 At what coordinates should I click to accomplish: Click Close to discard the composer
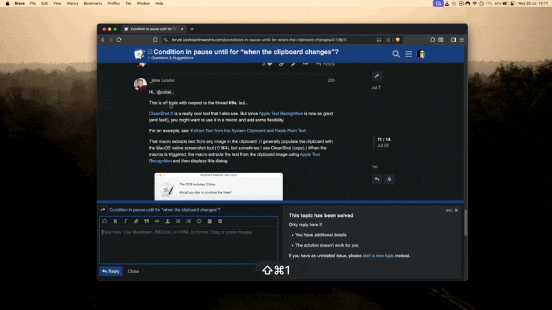coord(133,271)
